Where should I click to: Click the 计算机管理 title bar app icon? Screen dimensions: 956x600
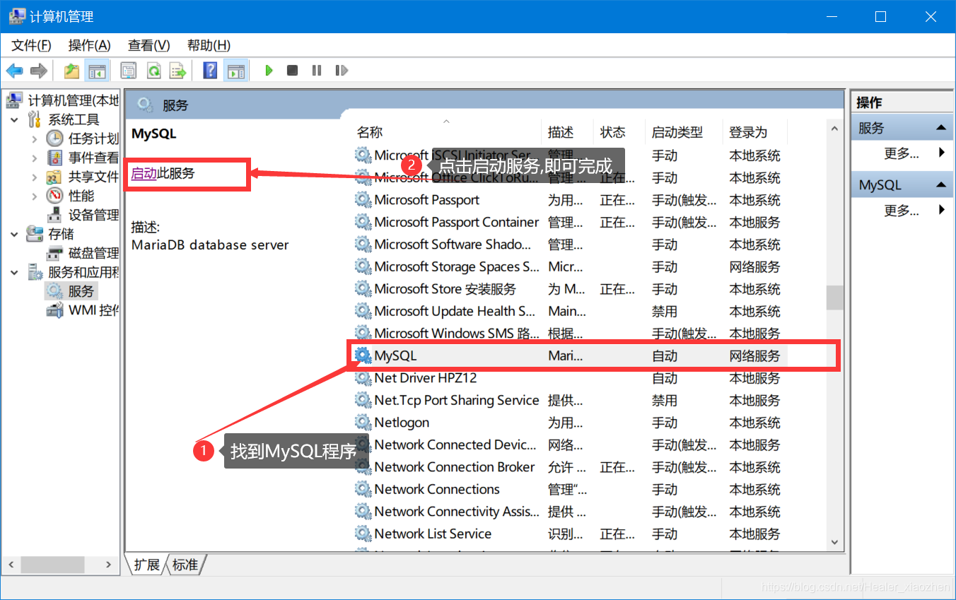[16, 16]
